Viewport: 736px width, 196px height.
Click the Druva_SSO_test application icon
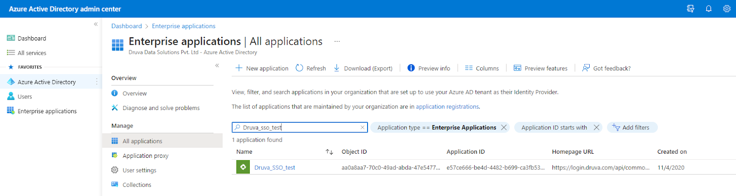243,167
